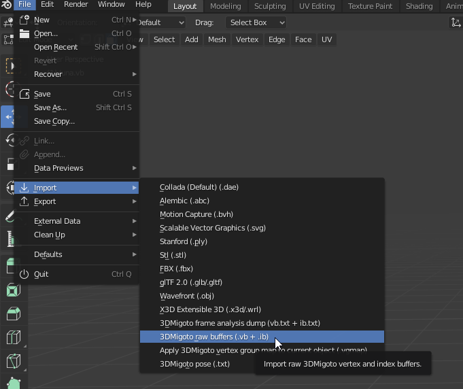Image resolution: width=463 pixels, height=389 pixels.
Task: Click the Open folder icon
Action: point(24,34)
